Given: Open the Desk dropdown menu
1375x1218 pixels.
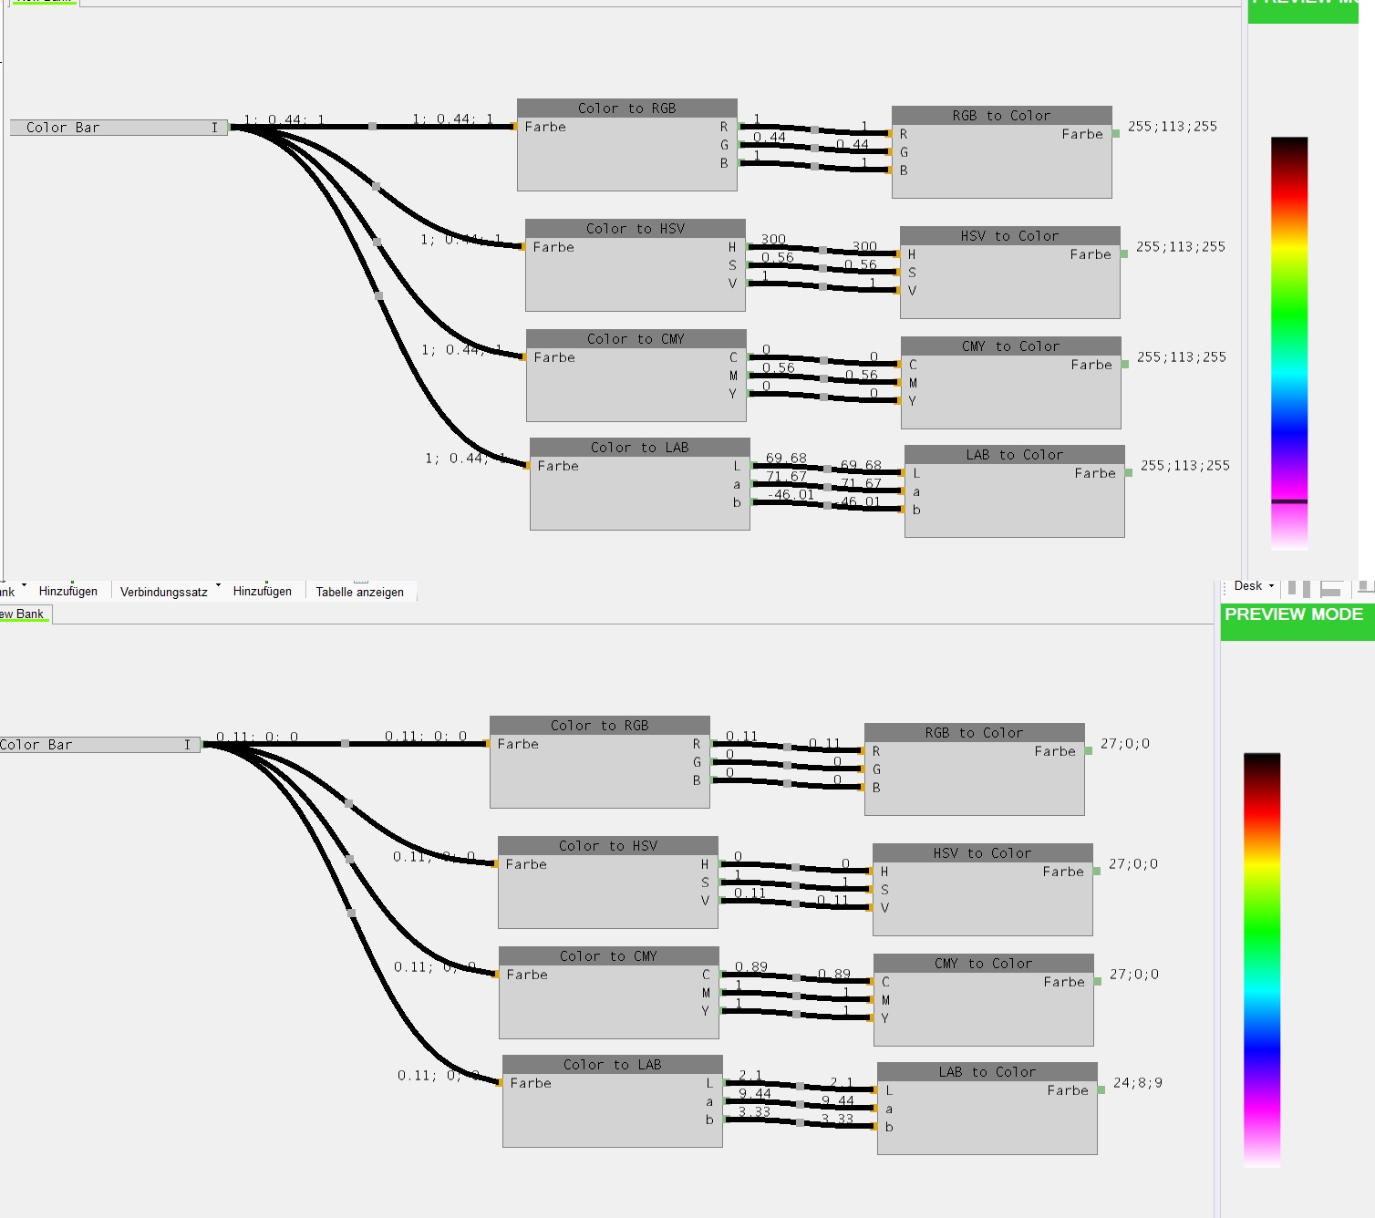Looking at the screenshot, I should 1253,586.
